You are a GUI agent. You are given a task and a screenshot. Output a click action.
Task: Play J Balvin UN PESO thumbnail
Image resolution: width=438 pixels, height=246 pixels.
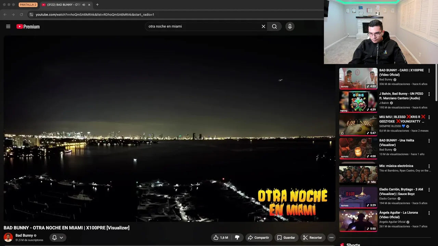tap(358, 102)
